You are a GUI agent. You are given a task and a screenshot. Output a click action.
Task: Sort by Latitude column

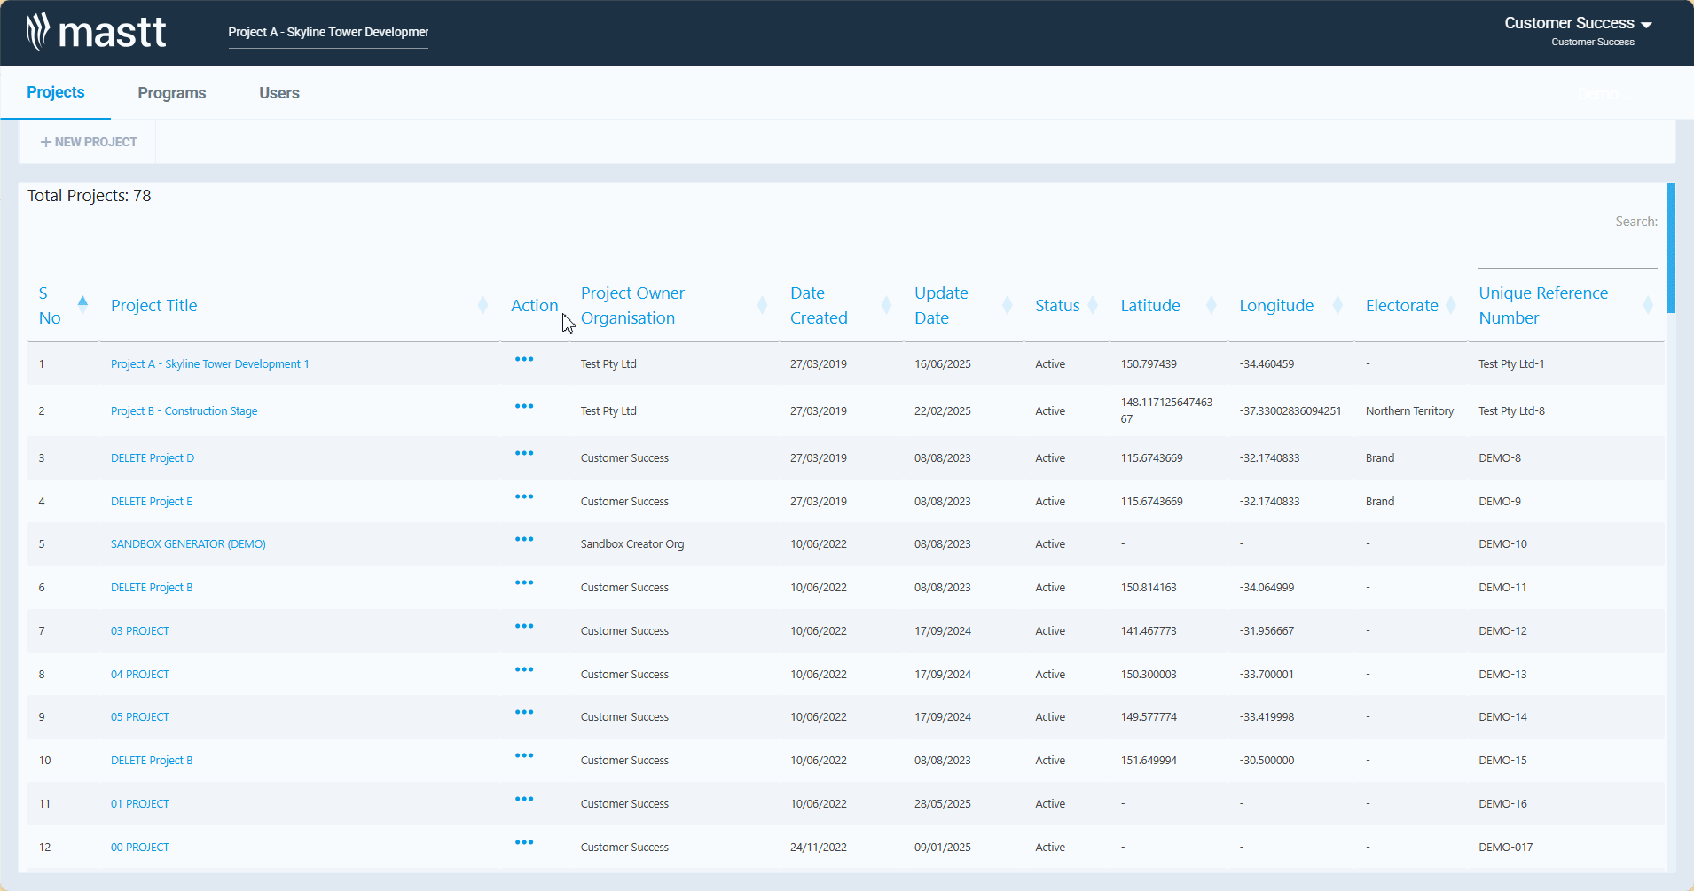[1212, 305]
